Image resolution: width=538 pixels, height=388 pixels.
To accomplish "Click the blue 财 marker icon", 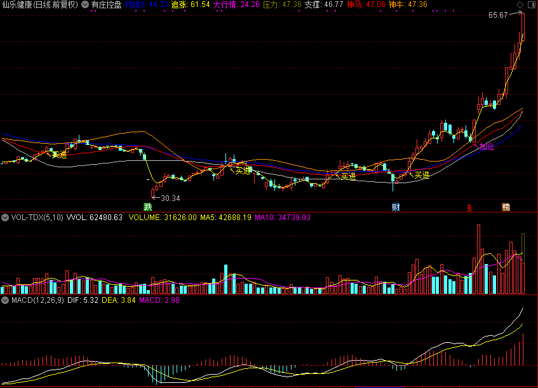I will tap(396, 207).
